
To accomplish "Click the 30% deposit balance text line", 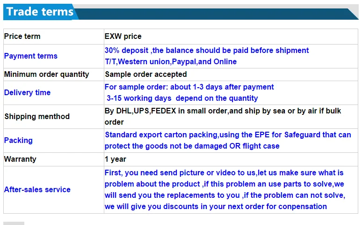I will pos(207,50).
